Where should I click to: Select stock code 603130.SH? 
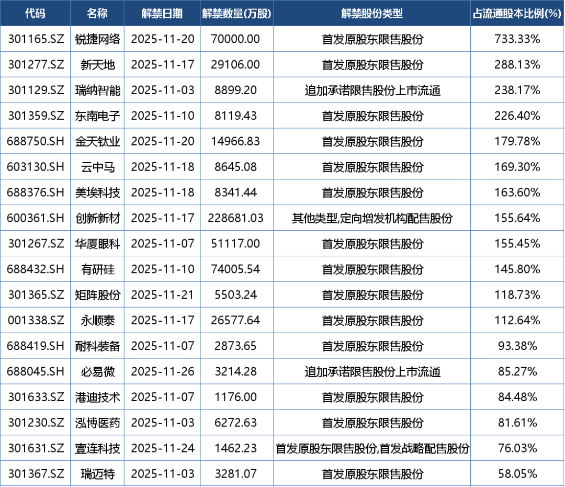click(36, 167)
